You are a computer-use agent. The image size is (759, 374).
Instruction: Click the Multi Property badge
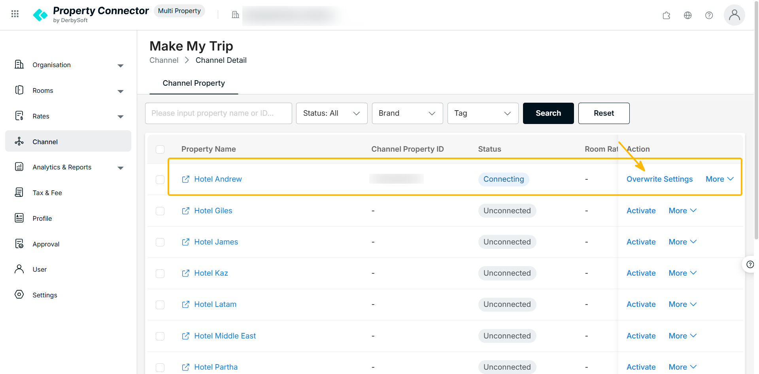(179, 11)
